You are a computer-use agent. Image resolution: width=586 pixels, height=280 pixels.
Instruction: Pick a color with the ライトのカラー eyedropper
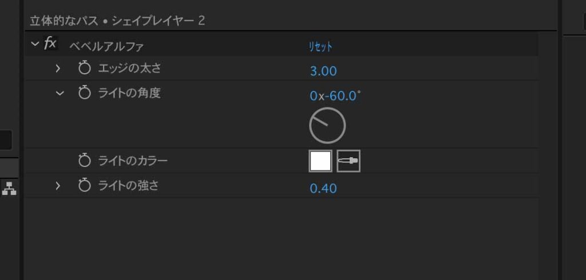[x=349, y=161]
